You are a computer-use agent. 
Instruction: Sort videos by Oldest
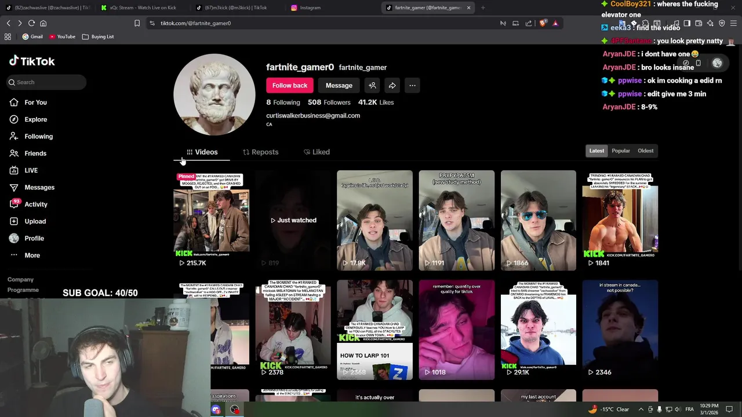pos(646,151)
